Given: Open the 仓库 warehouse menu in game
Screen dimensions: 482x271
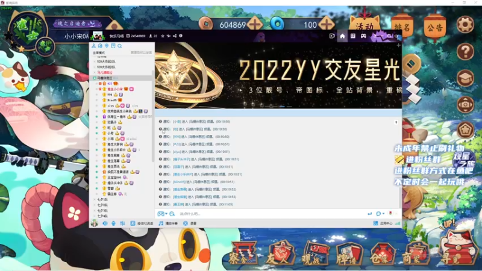Looking at the screenshot, I should (x=383, y=254).
